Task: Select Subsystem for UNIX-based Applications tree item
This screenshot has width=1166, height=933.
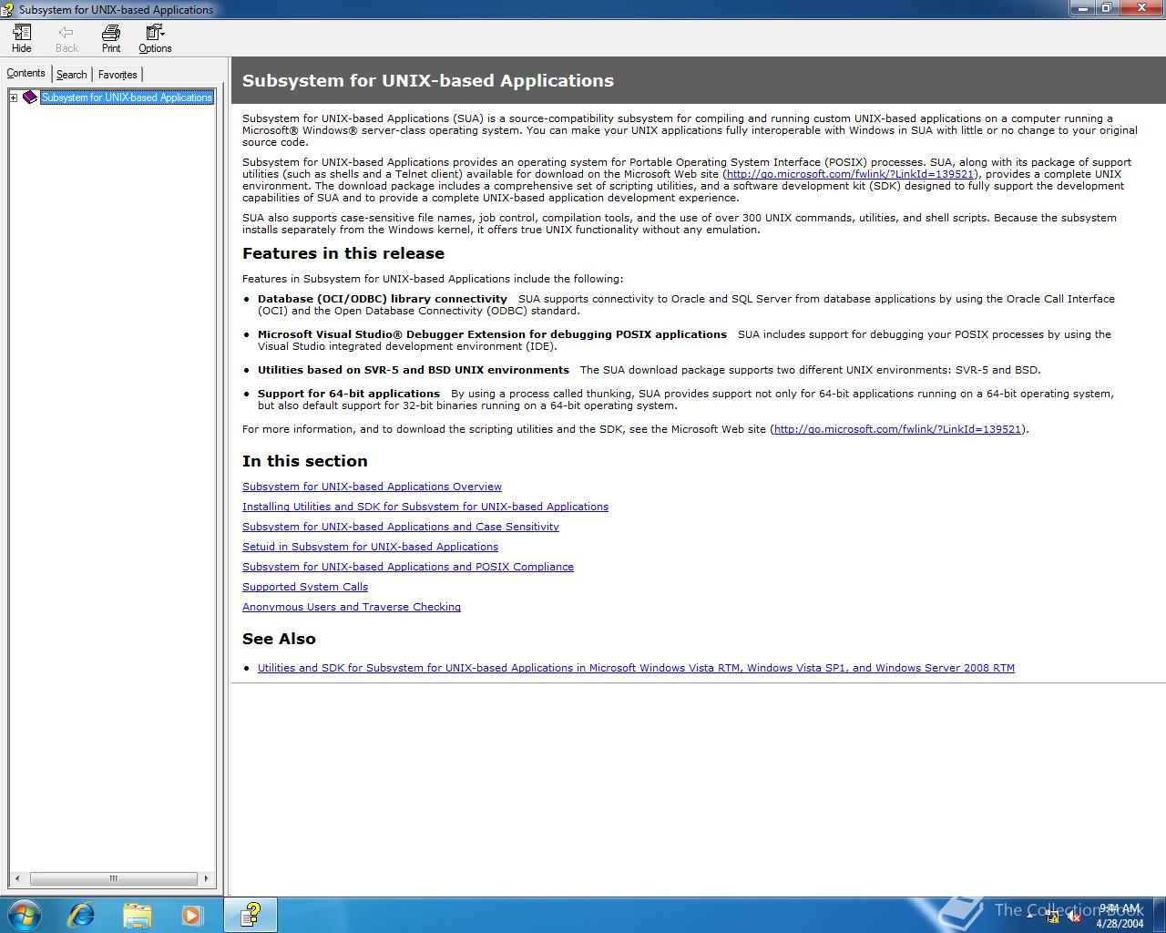Action: (x=127, y=97)
